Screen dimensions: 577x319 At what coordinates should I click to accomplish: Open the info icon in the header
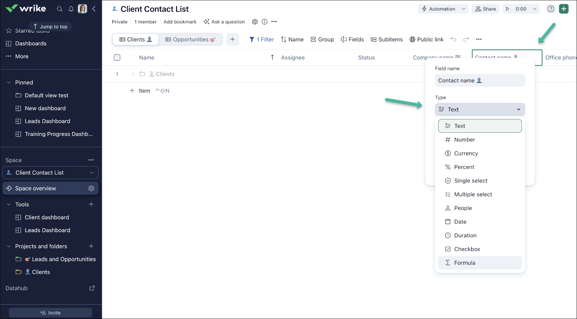pos(265,22)
